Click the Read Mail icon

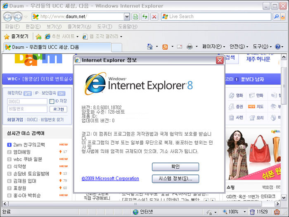pos(179,47)
